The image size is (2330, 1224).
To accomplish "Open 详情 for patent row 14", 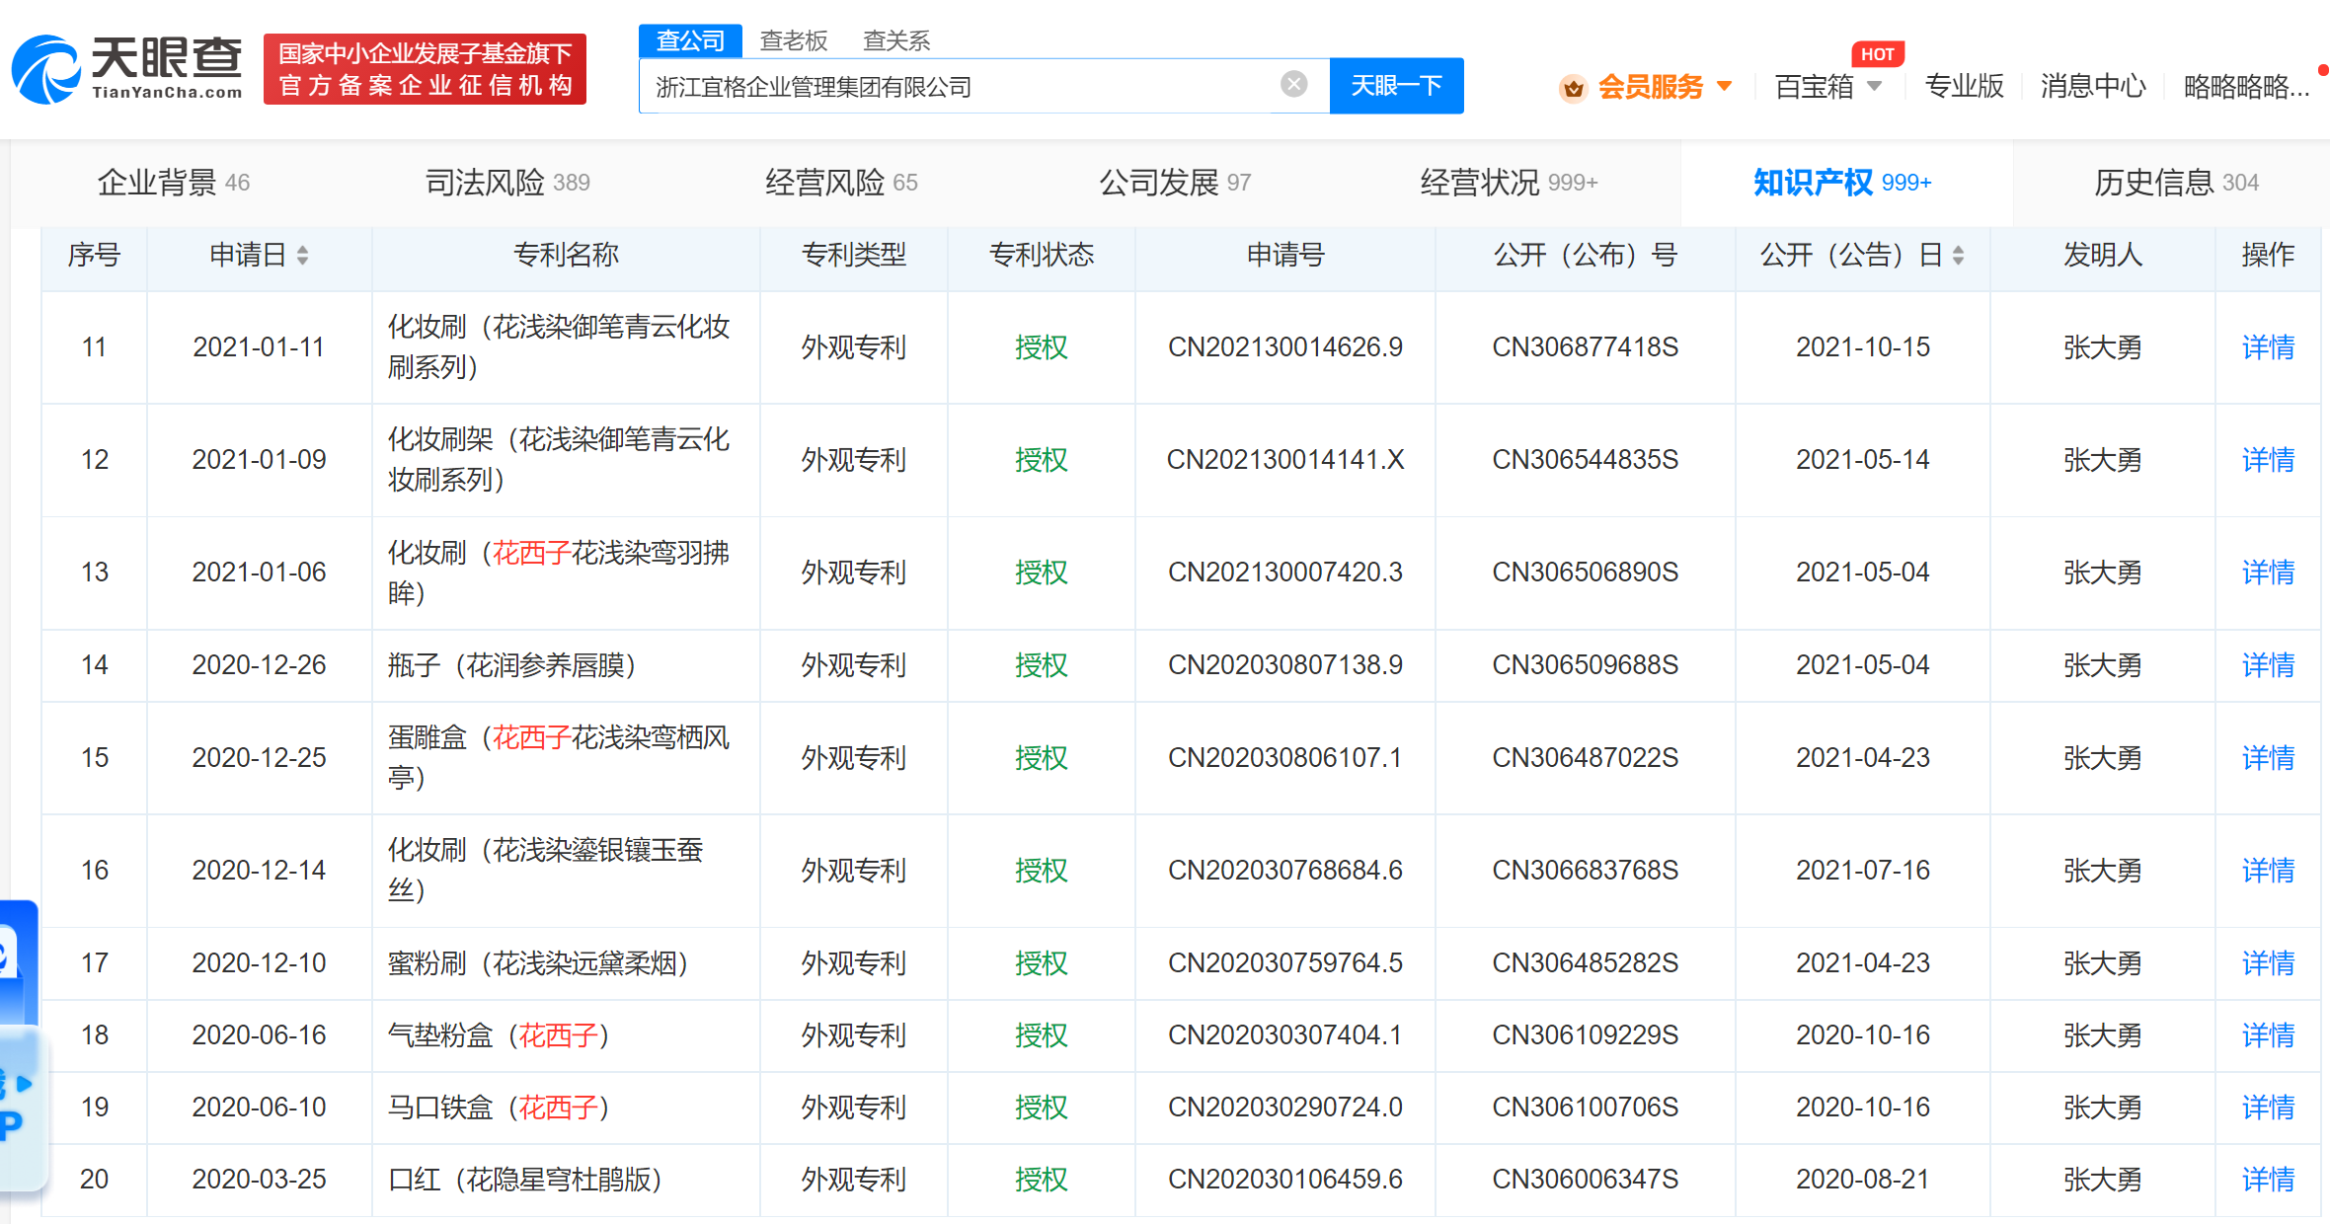I will 2268,665.
